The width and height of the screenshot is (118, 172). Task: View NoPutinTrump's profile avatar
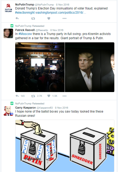click(x=8, y=8)
